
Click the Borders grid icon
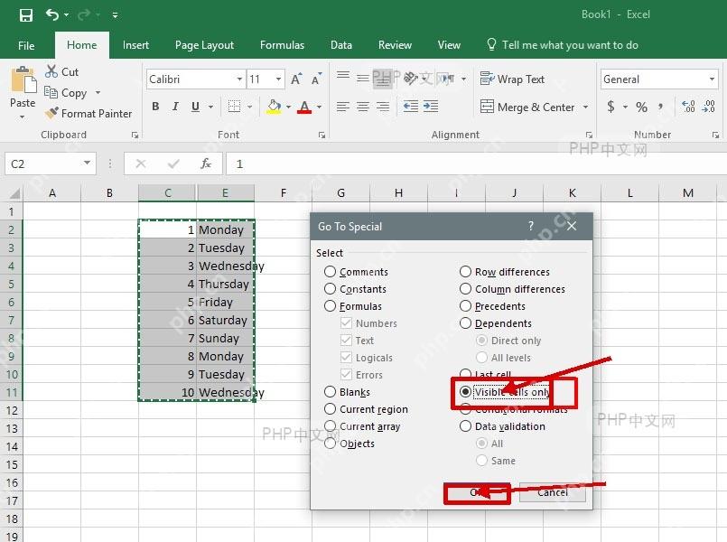point(234,107)
